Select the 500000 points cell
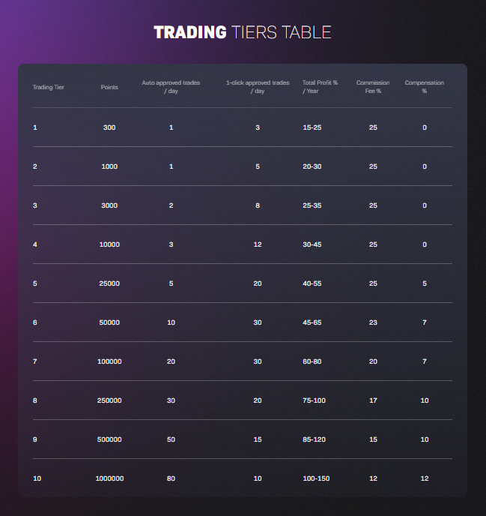 point(109,439)
